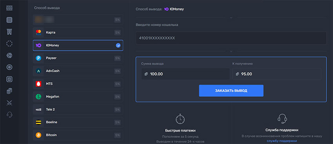Open the coin stacks sidebar icon

9,91
